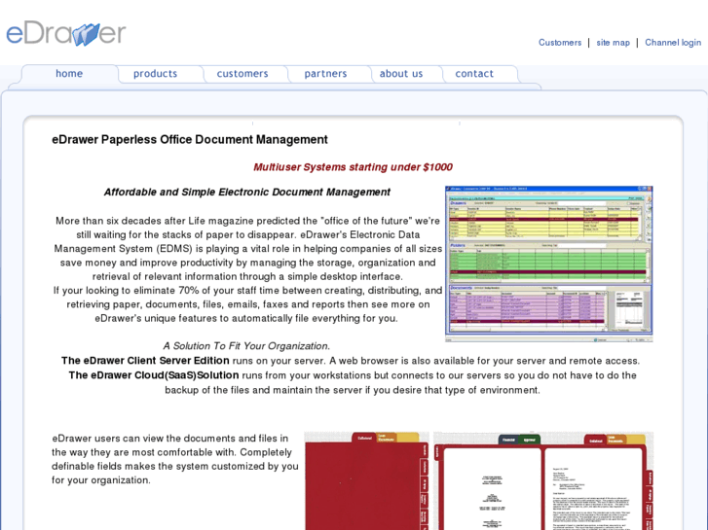This screenshot has height=530, width=708.
Task: Open the Channel login link
Action: click(x=673, y=43)
